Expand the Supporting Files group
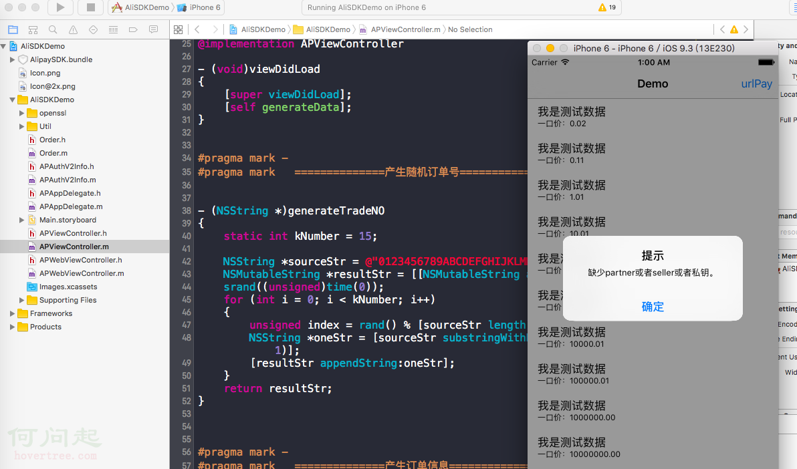797x469 pixels. click(x=22, y=300)
